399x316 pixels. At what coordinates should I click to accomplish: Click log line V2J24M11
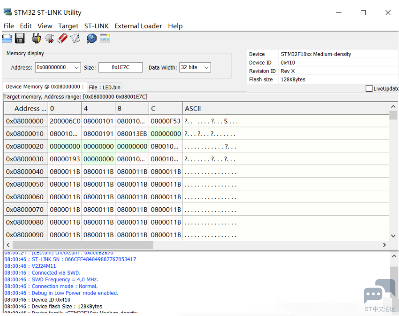pyautogui.click(x=30, y=266)
